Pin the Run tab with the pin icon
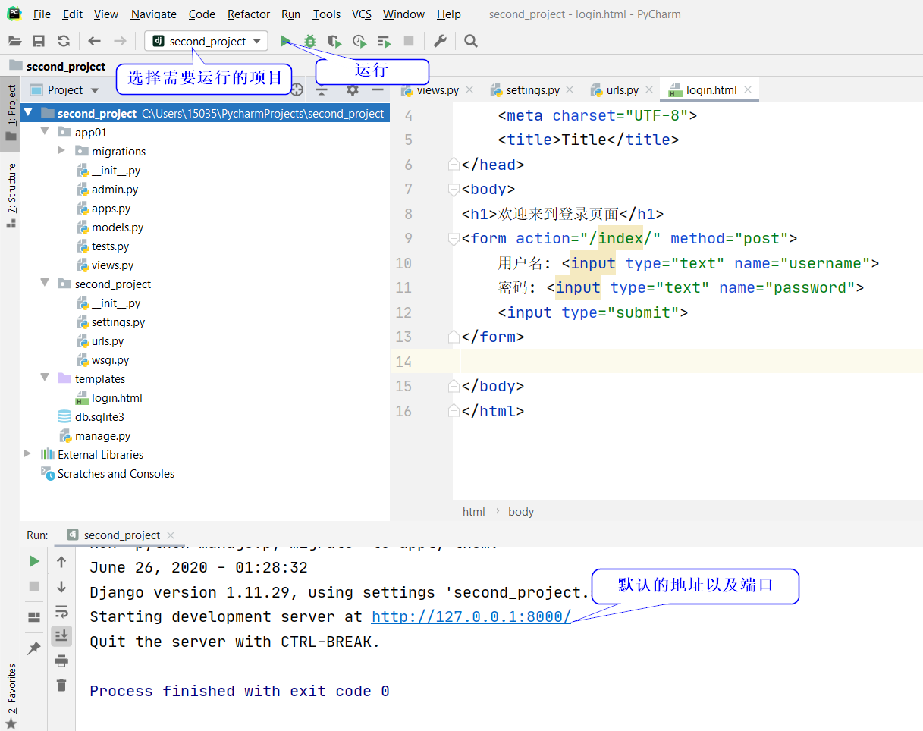 [x=34, y=648]
